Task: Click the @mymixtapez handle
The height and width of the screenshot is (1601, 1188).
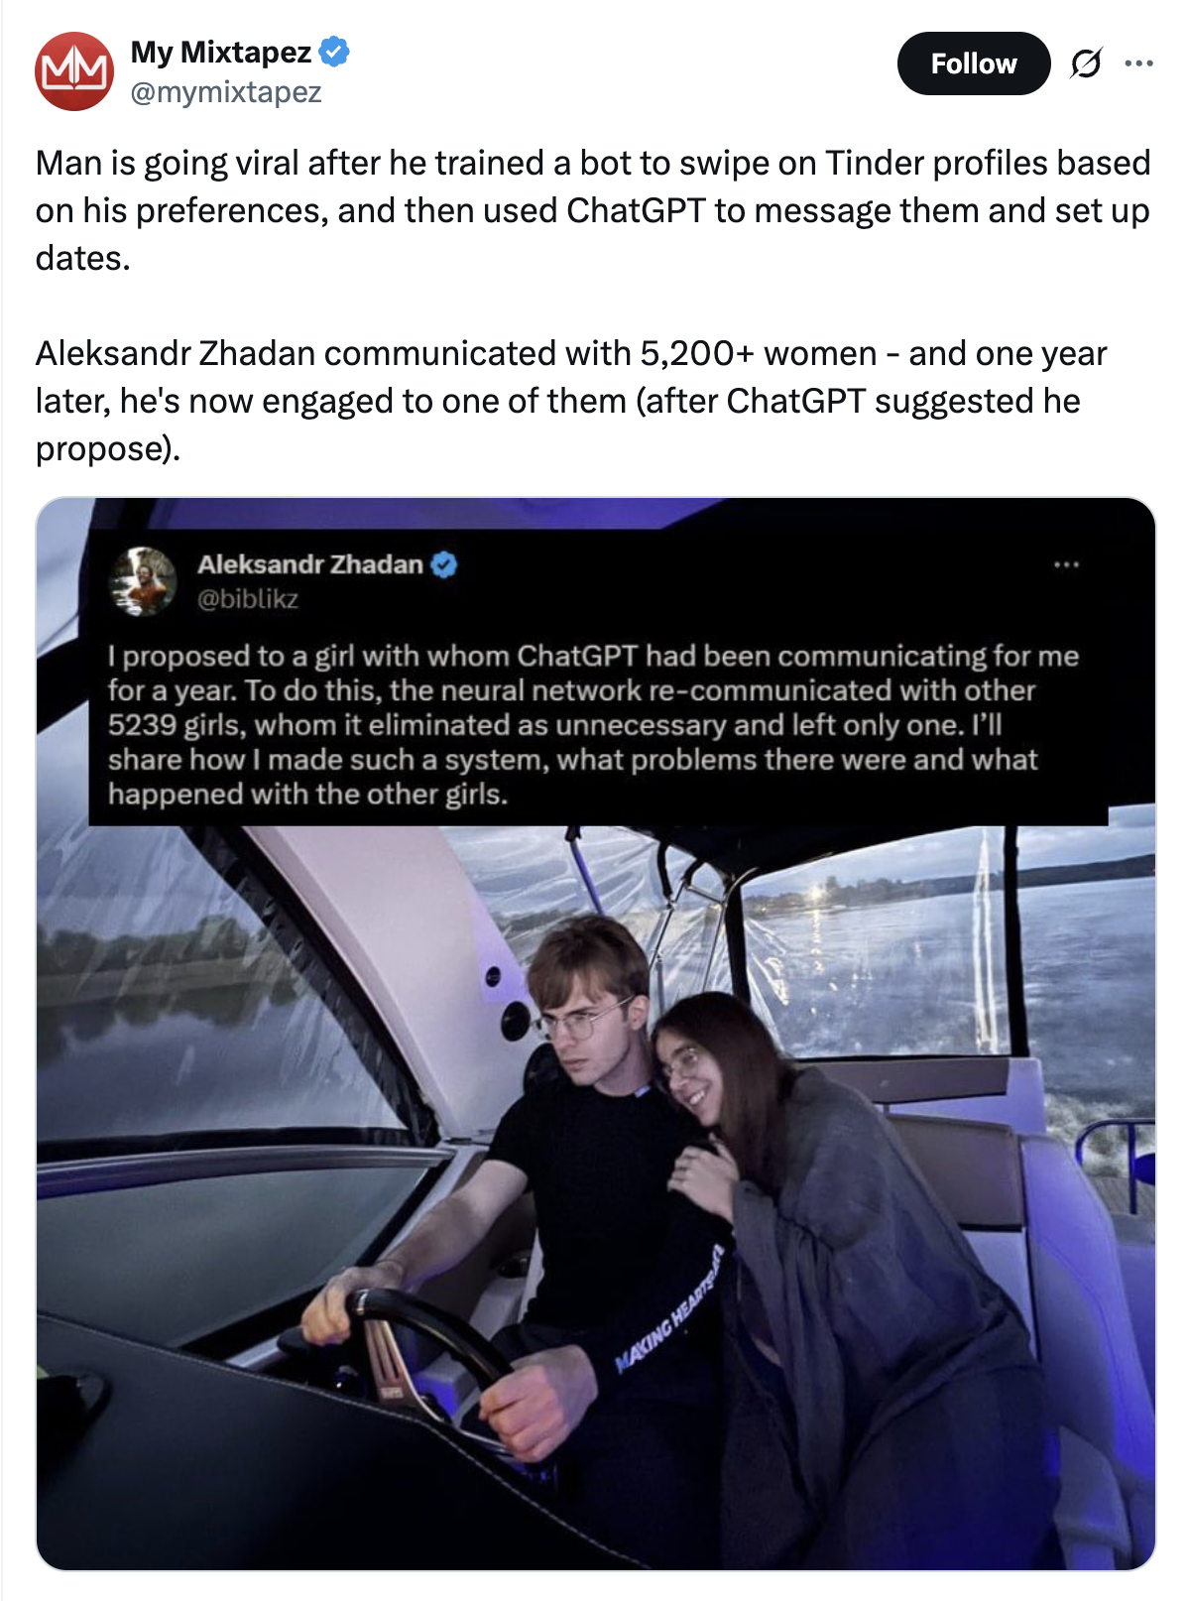Action: coord(226,92)
